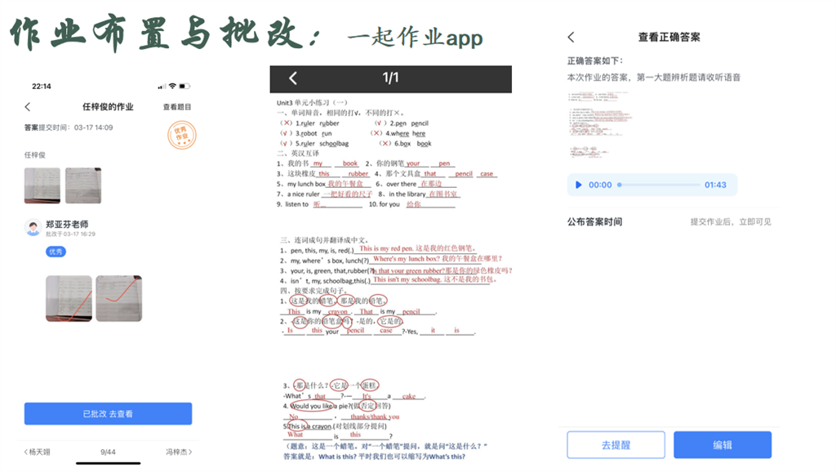Viewport: 836px width, 472px height.
Task: Click the battery status icon
Action: point(185,86)
